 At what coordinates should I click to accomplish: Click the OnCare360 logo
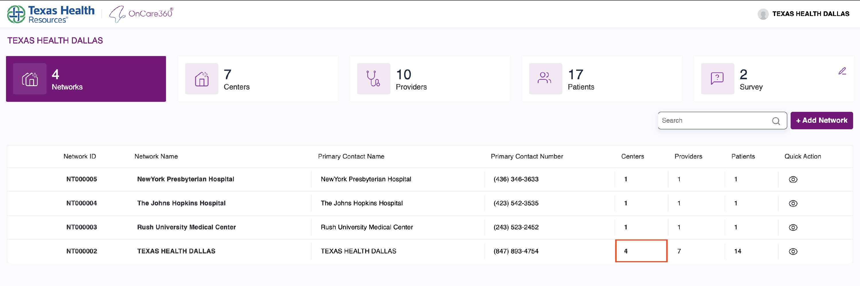(141, 14)
